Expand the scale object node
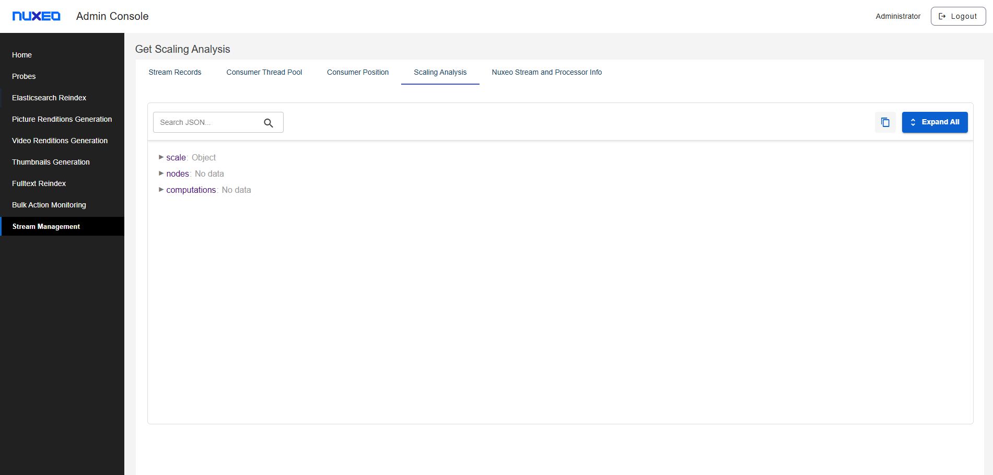 (x=161, y=157)
